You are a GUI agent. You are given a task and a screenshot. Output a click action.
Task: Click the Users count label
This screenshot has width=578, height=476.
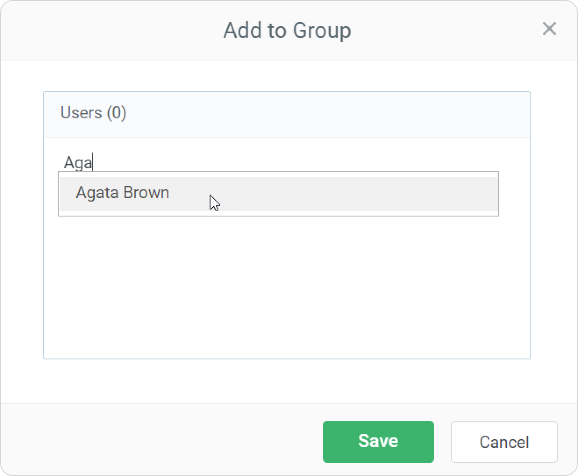[x=93, y=113]
